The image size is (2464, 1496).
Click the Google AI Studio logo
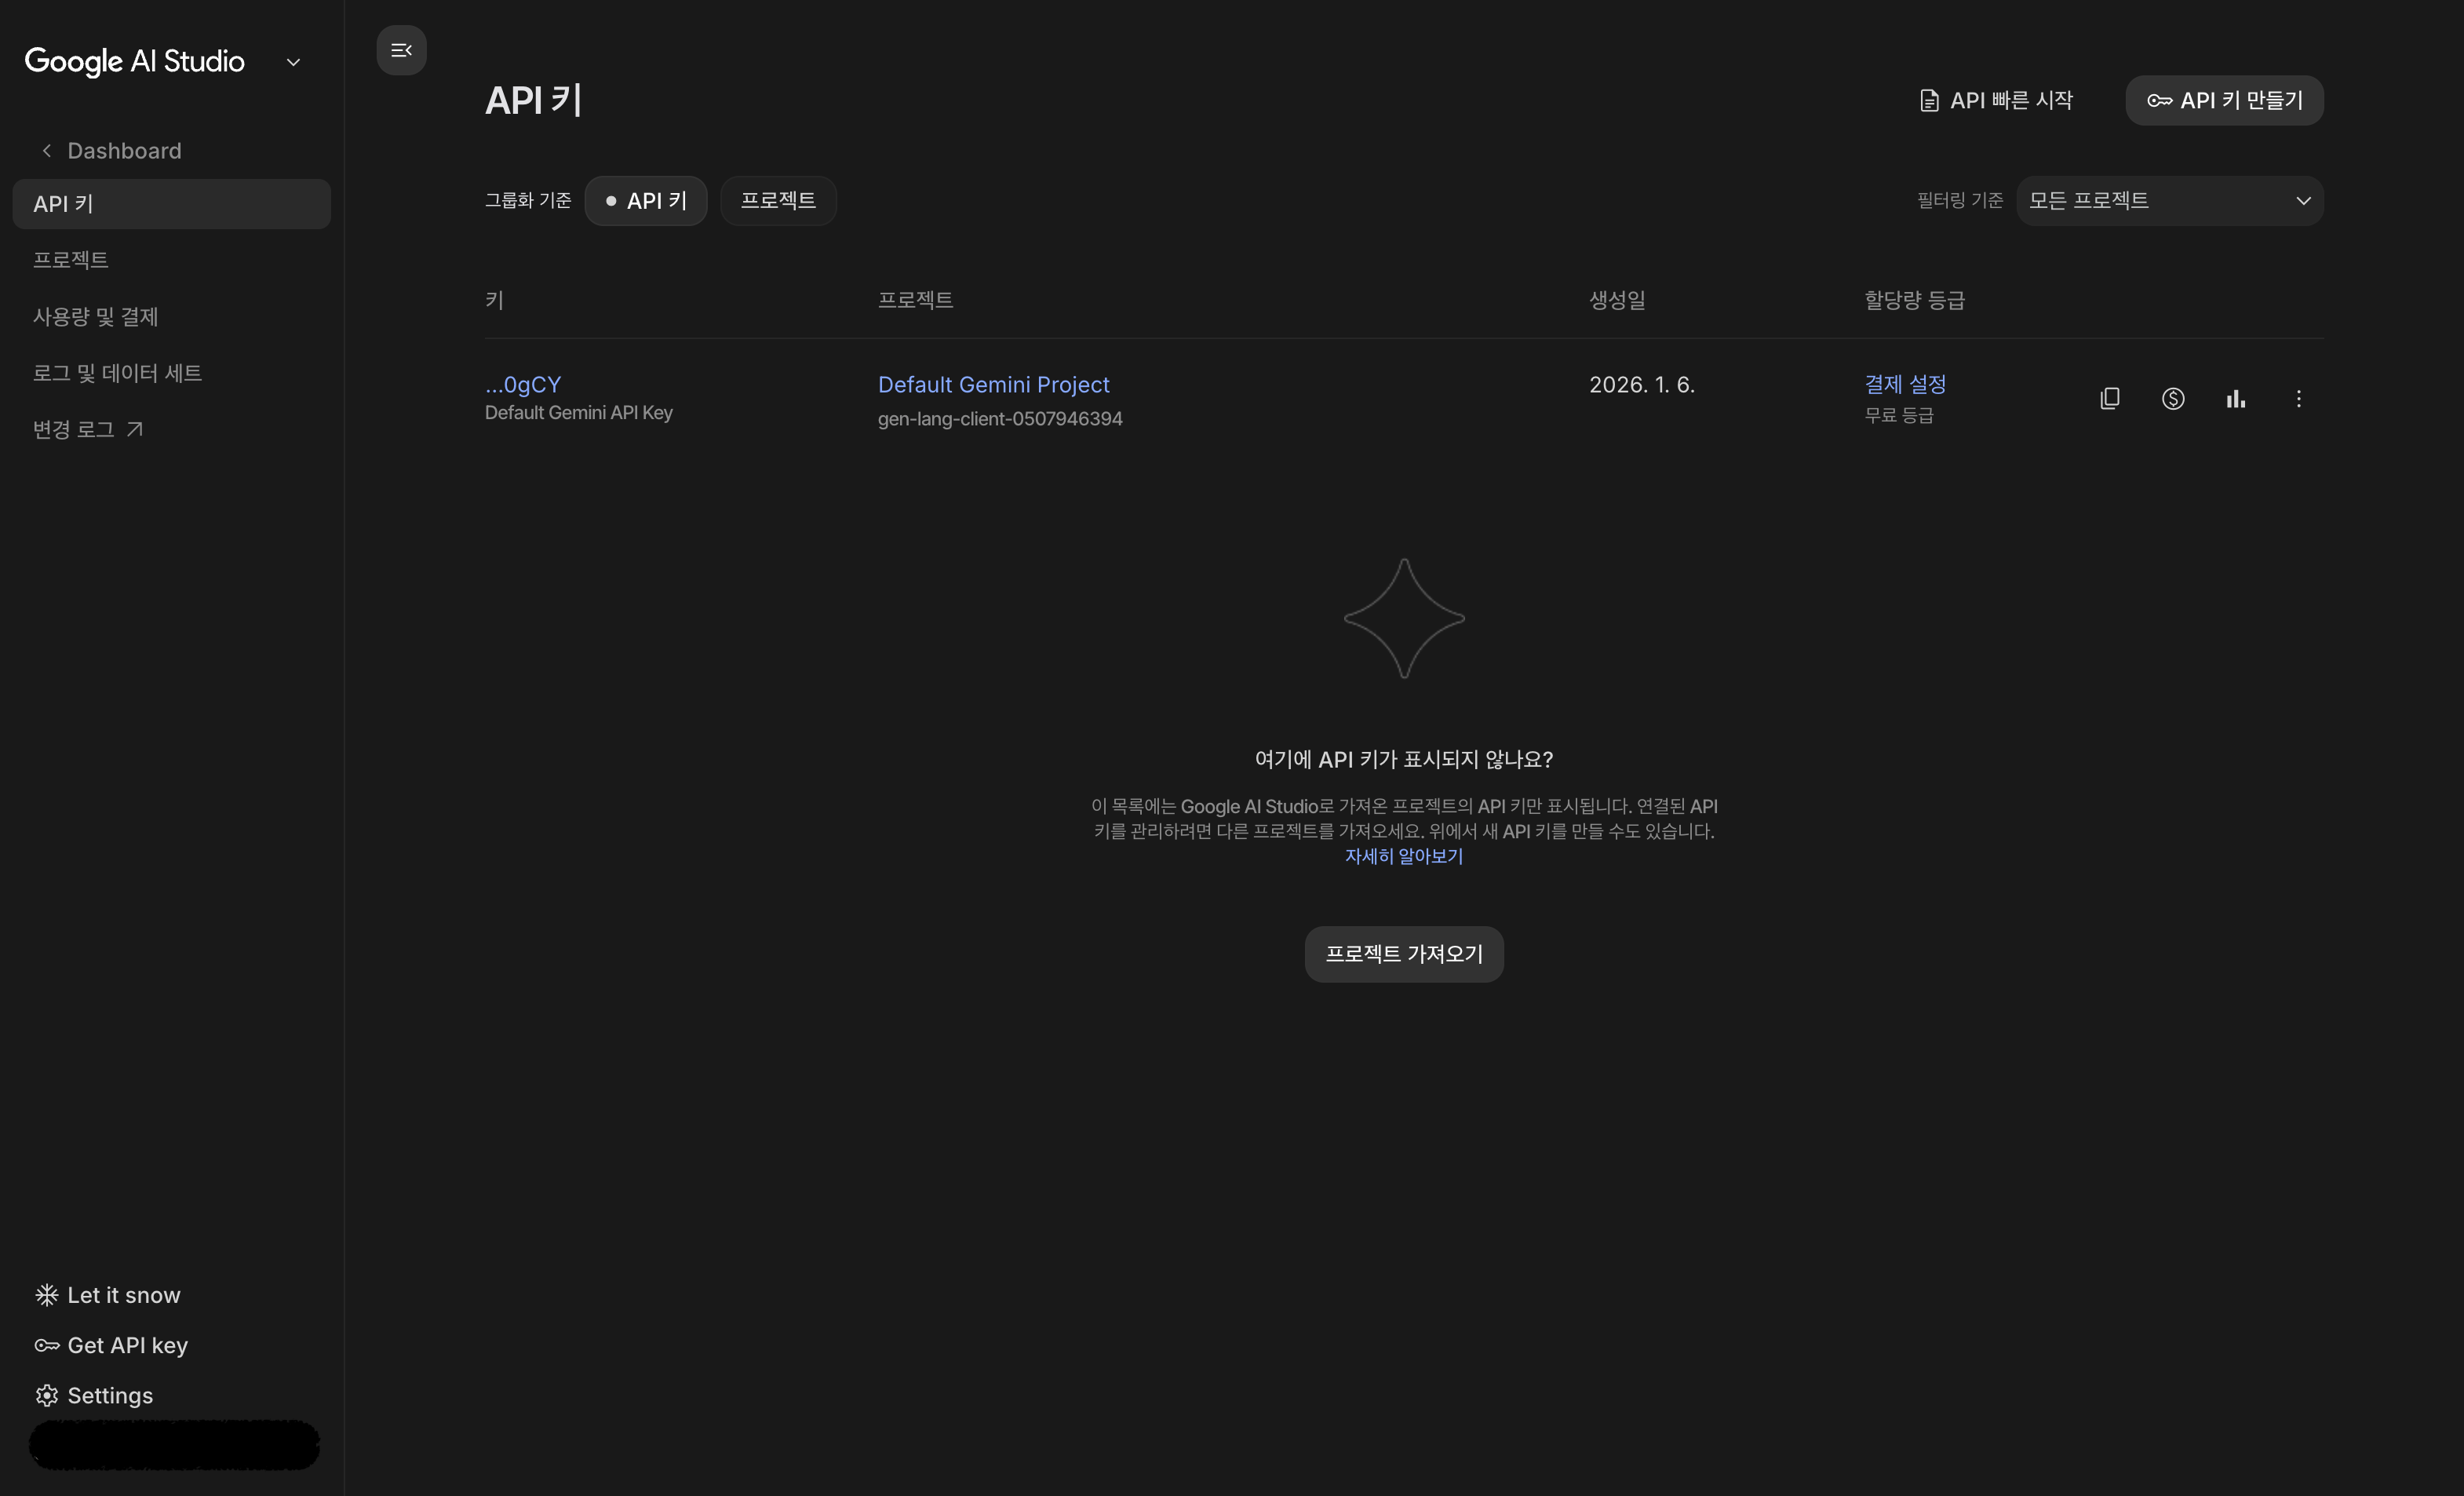135,62
